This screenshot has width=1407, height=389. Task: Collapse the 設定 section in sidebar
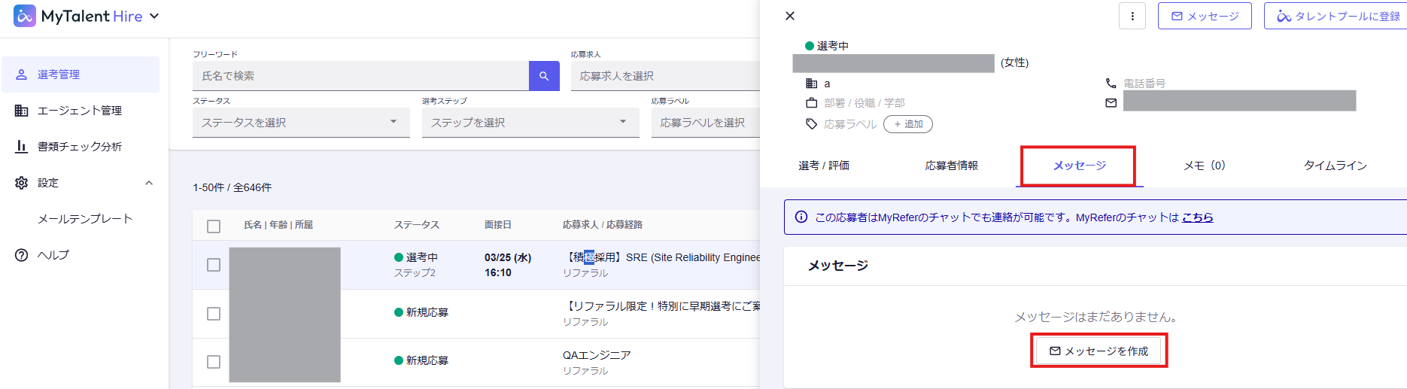point(149,183)
